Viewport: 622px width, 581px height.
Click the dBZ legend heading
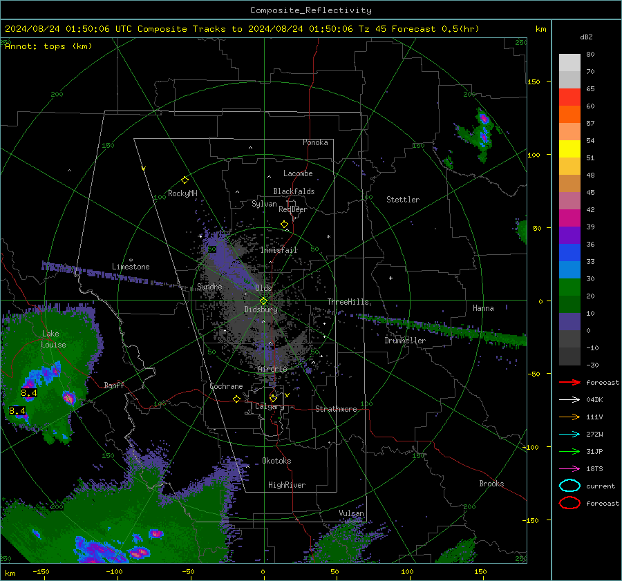(x=586, y=37)
